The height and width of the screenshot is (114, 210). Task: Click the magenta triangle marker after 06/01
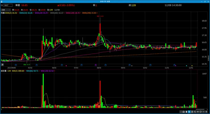point(66,66)
